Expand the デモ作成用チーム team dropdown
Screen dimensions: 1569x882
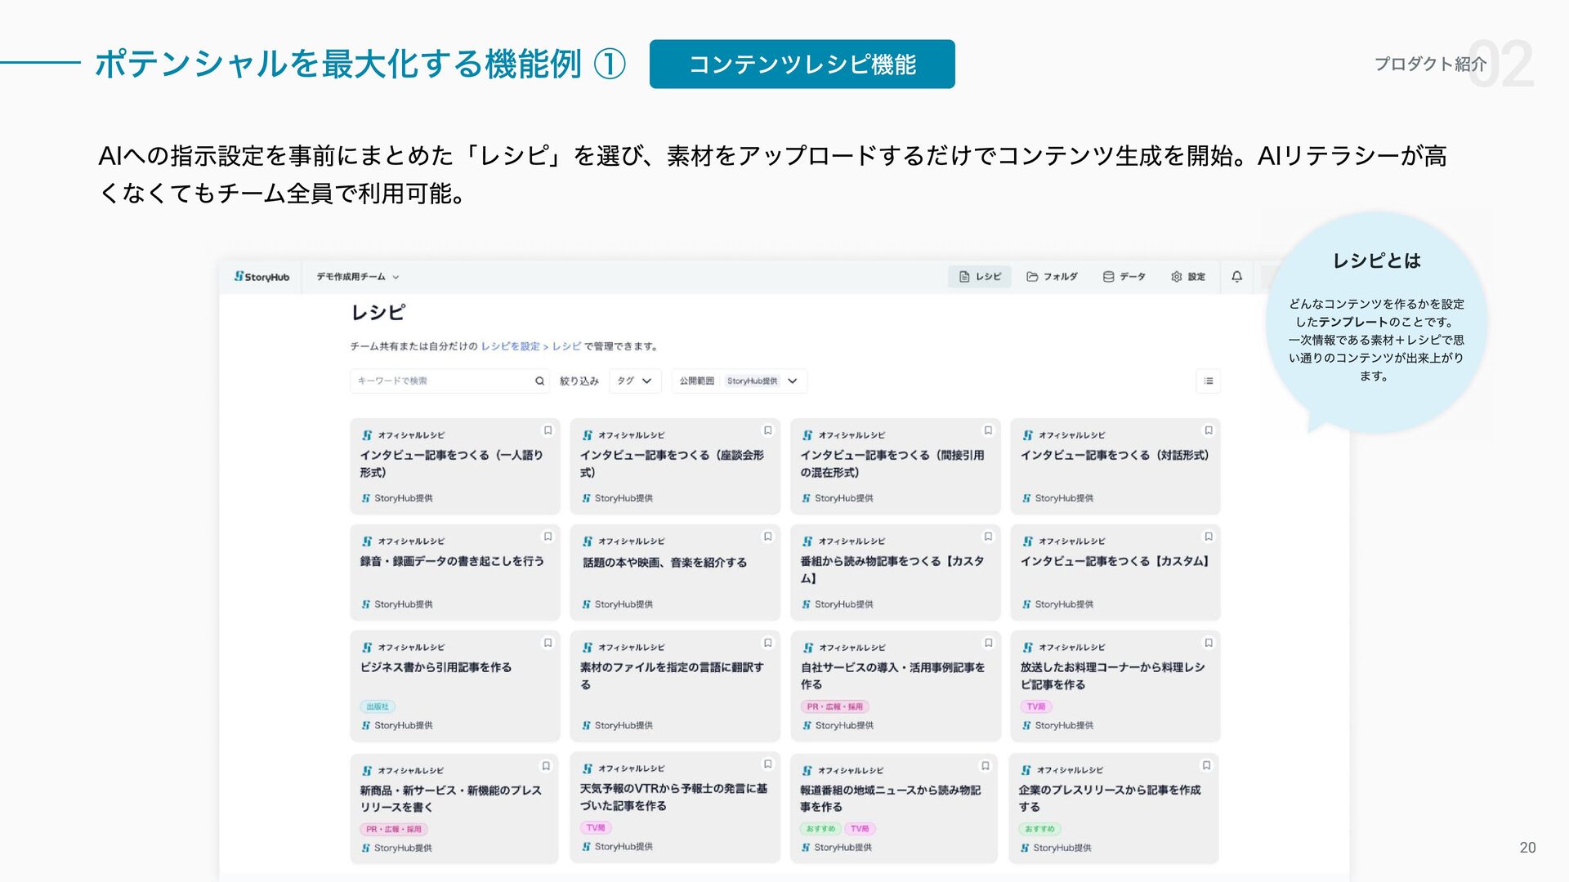tap(358, 277)
